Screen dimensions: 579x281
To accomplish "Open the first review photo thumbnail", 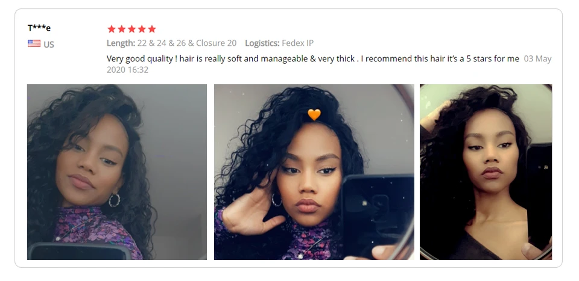I will point(116,172).
